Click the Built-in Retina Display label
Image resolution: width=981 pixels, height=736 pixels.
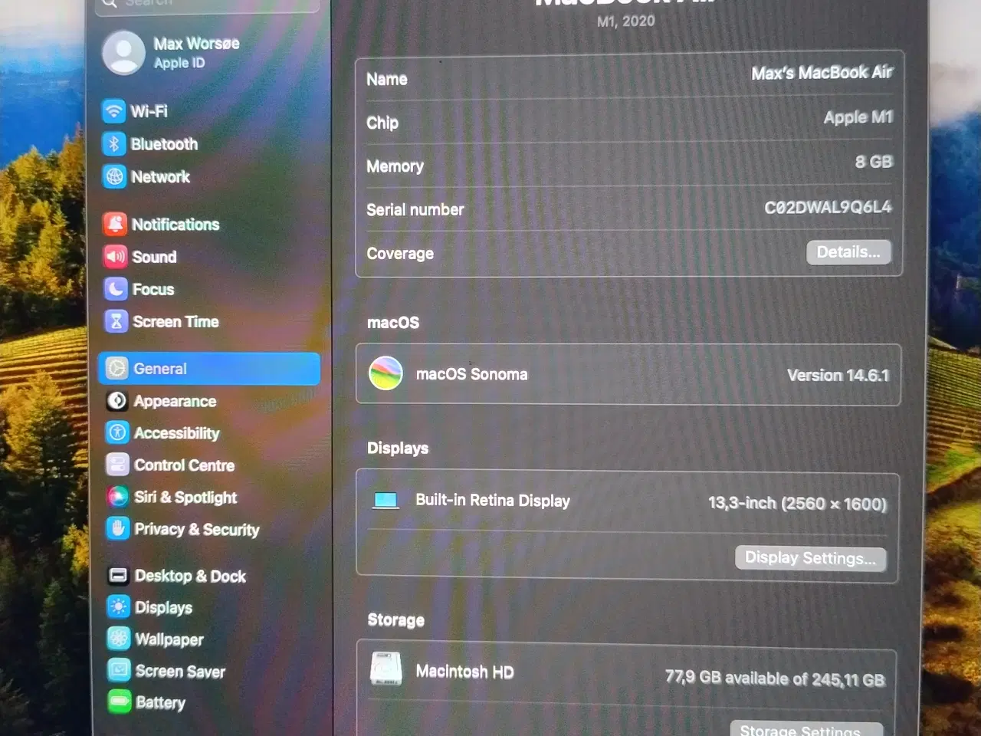493,501
